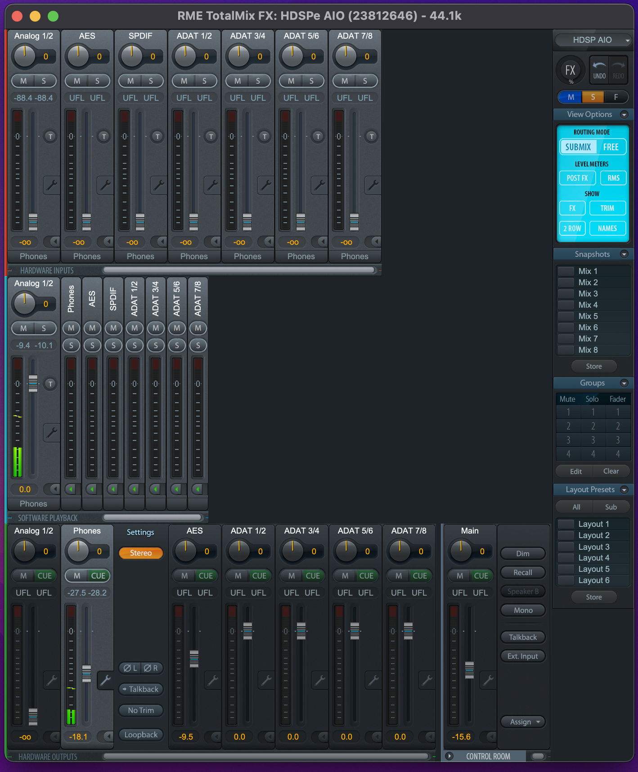This screenshot has height=772, width=638.
Task: Collapse the Layout Presets section
Action: tap(624, 489)
